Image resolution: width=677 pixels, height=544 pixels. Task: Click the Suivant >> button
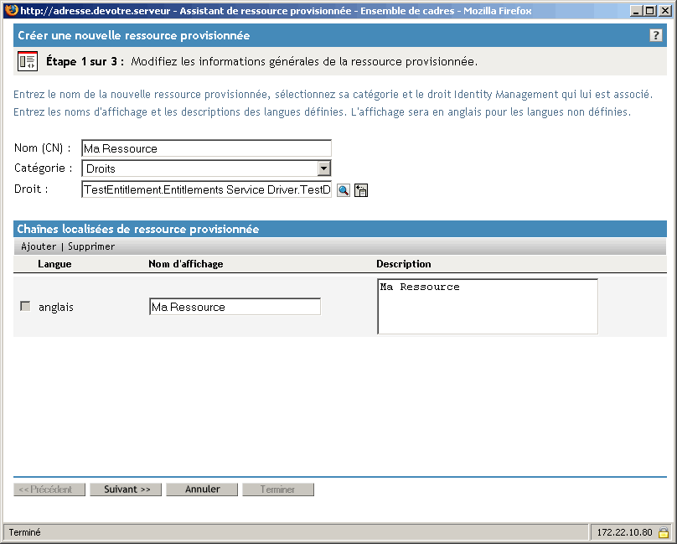pos(126,490)
